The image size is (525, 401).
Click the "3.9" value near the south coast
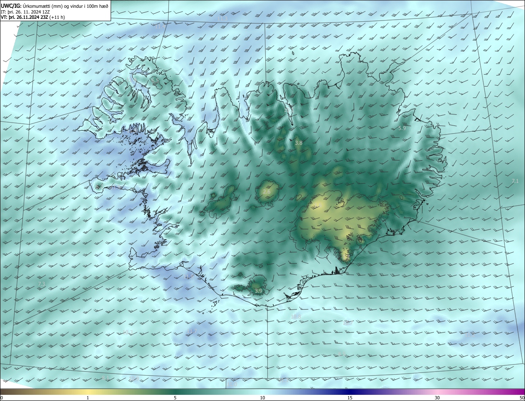[258, 291]
